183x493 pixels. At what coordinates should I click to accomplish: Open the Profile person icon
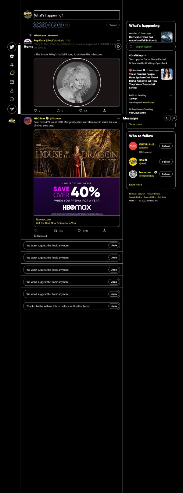pos(12,91)
